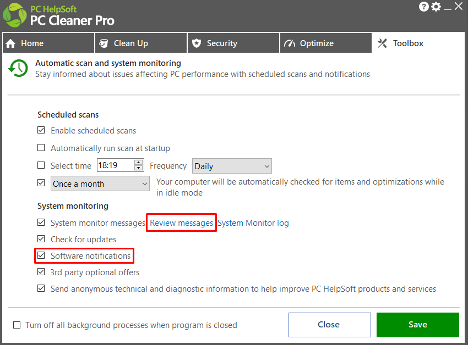Uncheck 3rd party optional offers
468x345 pixels.
41,272
